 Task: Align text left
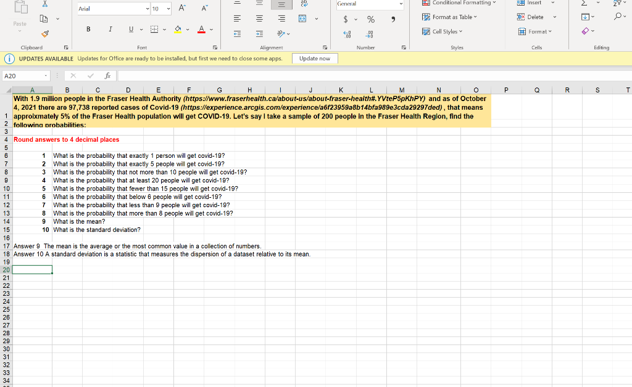point(238,18)
